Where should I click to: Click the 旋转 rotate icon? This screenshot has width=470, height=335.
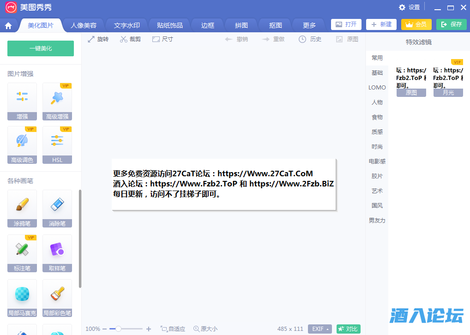91,39
